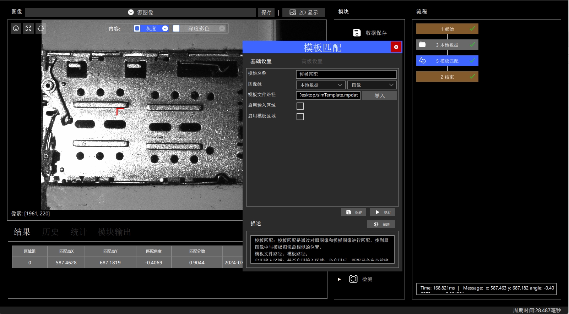Image resolution: width=569 pixels, height=314 pixels.
Task: Select the 5 模板匹配 flow node
Action: pos(447,61)
